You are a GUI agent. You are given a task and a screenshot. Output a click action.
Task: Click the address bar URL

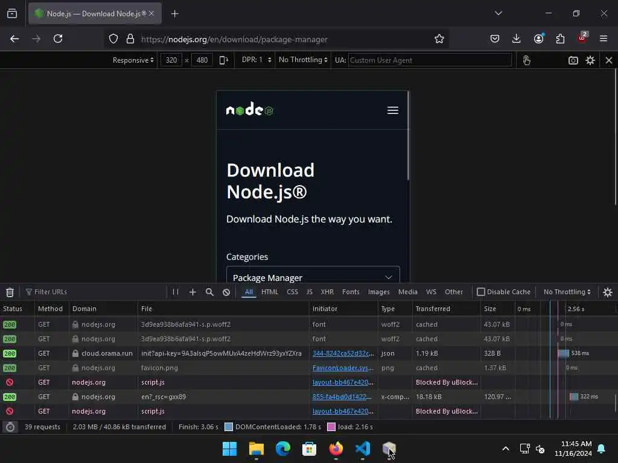tap(234, 39)
